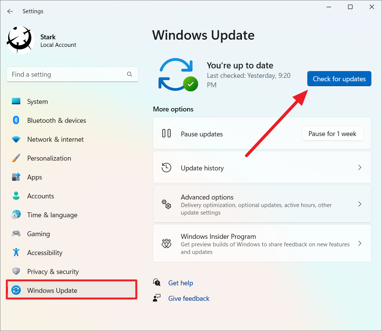Close the Settings window
The width and height of the screenshot is (382, 331).
point(372,7)
